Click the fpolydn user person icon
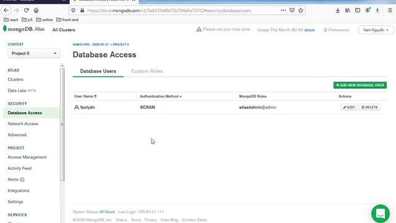This screenshot has height=223, width=396. click(77, 107)
